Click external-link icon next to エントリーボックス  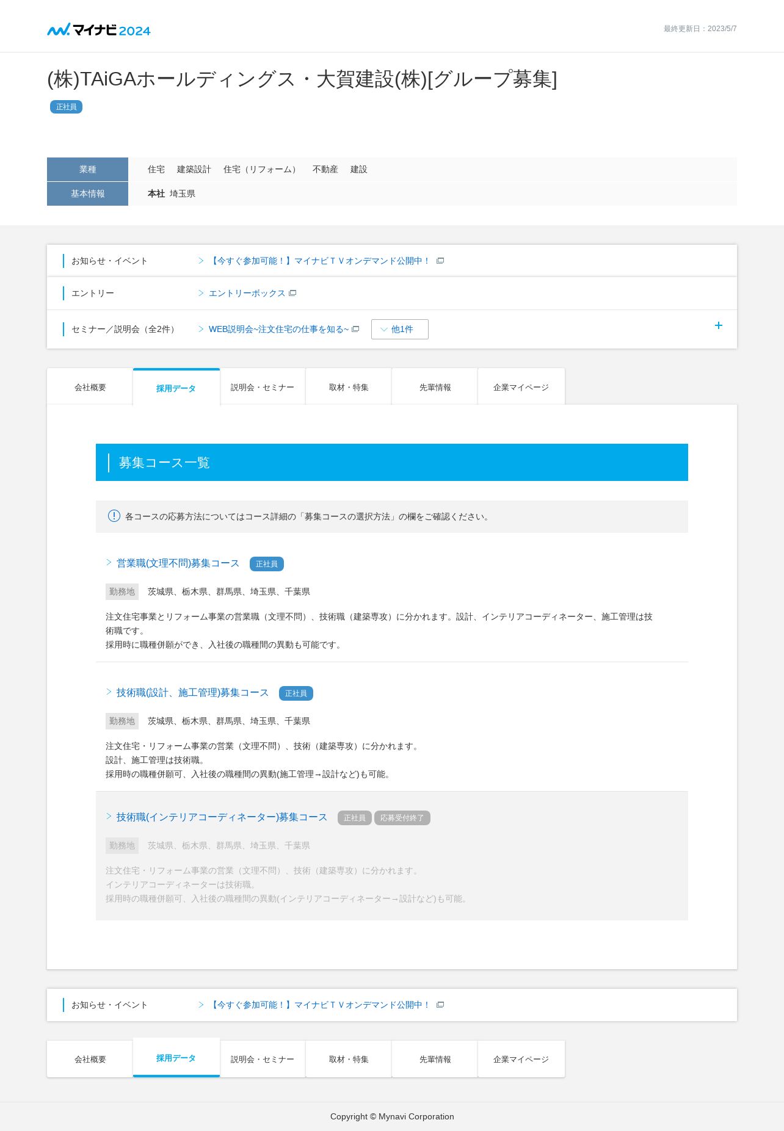pyautogui.click(x=292, y=293)
